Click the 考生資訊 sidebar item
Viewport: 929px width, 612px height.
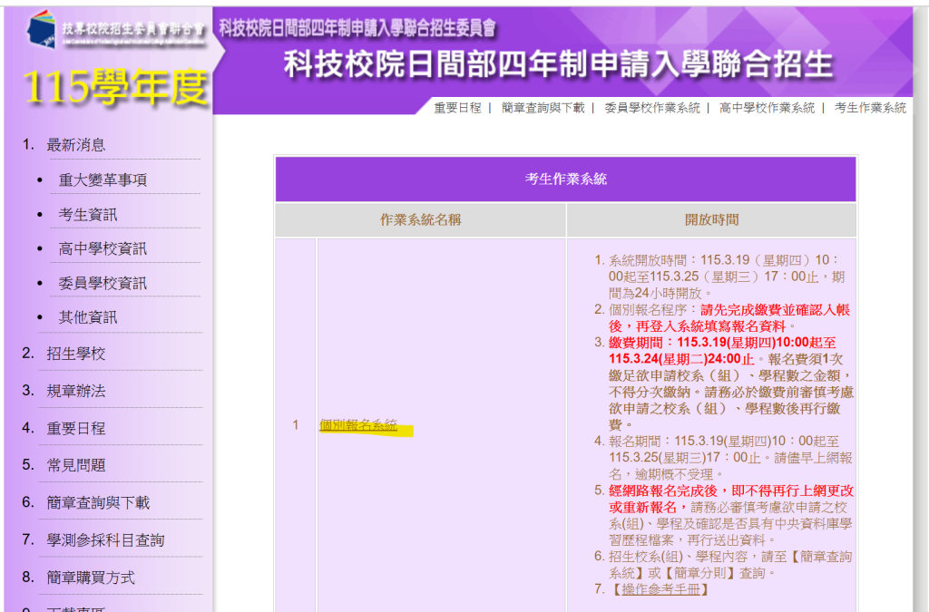tap(88, 215)
